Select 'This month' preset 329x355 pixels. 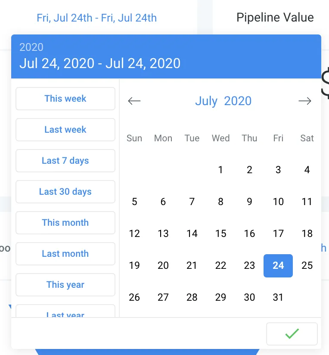pyautogui.click(x=65, y=223)
